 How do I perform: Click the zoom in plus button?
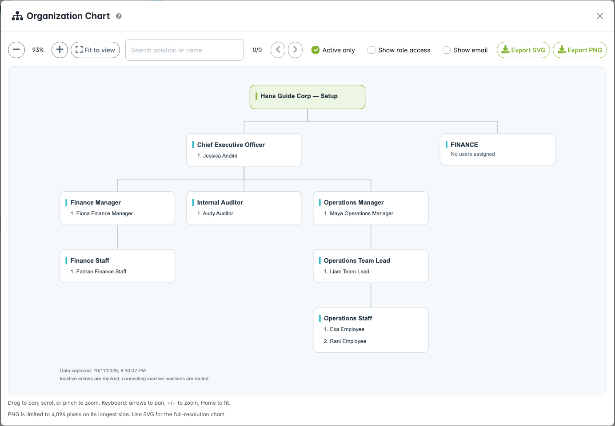(x=60, y=50)
